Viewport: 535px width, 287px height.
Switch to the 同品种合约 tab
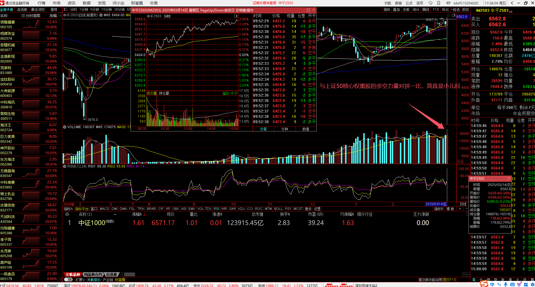pyautogui.click(x=93, y=274)
